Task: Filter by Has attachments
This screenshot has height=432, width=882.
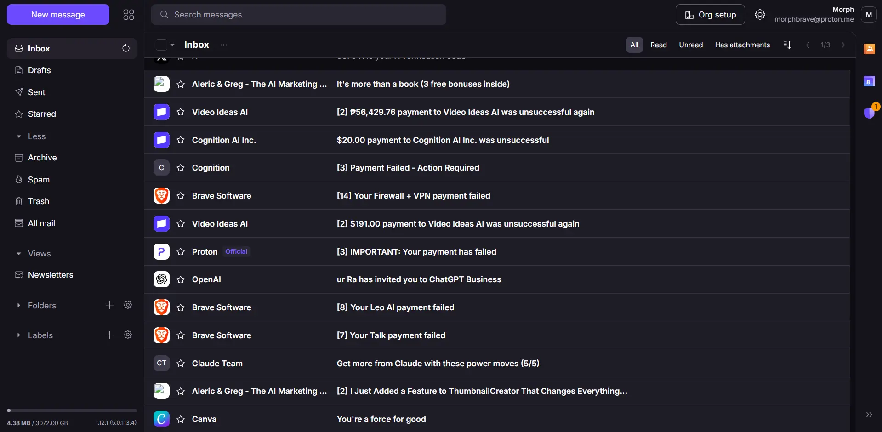Action: pos(742,45)
